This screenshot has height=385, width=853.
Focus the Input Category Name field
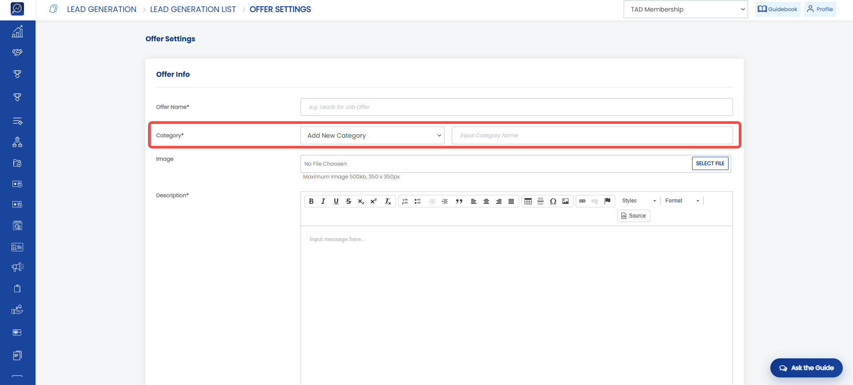pyautogui.click(x=592, y=135)
